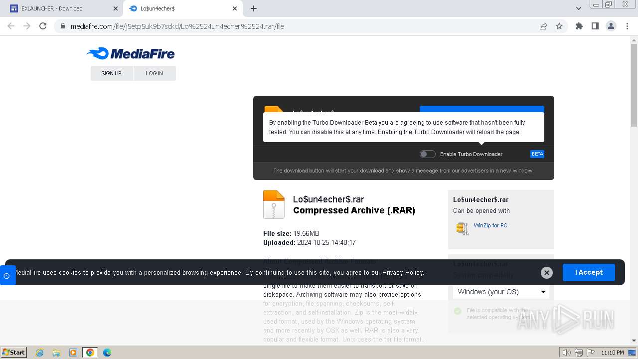Open File Explorer from taskbar
Viewport: 638px width, 359px height.
(x=56, y=353)
